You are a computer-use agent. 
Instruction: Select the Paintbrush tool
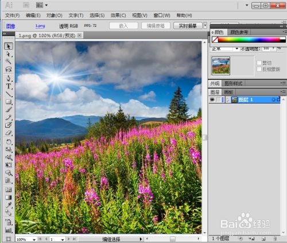click(9, 109)
